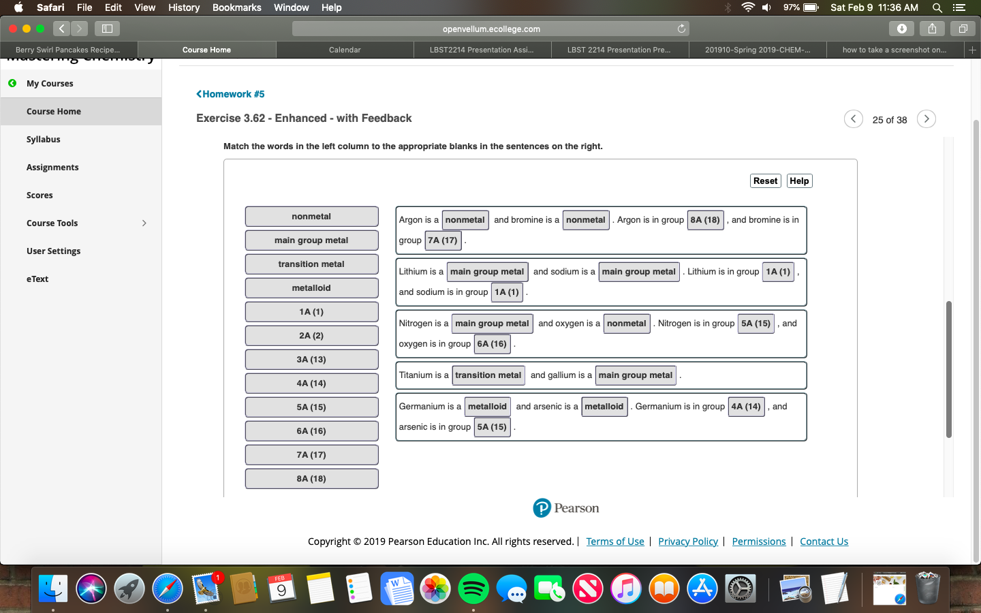
Task: Show the all-tabs overview
Action: tap(963, 29)
